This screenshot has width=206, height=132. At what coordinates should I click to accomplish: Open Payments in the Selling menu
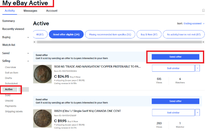(11, 106)
